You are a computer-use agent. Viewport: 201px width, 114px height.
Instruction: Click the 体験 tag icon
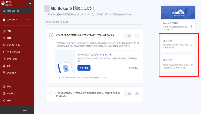pos(4,38)
